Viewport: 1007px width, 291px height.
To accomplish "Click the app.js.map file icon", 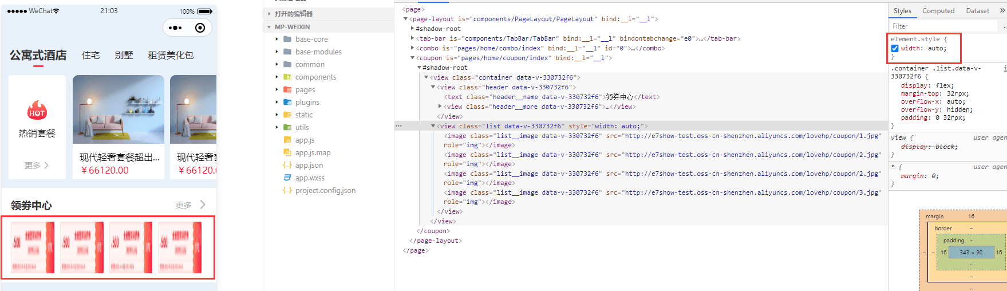I will click(x=287, y=152).
